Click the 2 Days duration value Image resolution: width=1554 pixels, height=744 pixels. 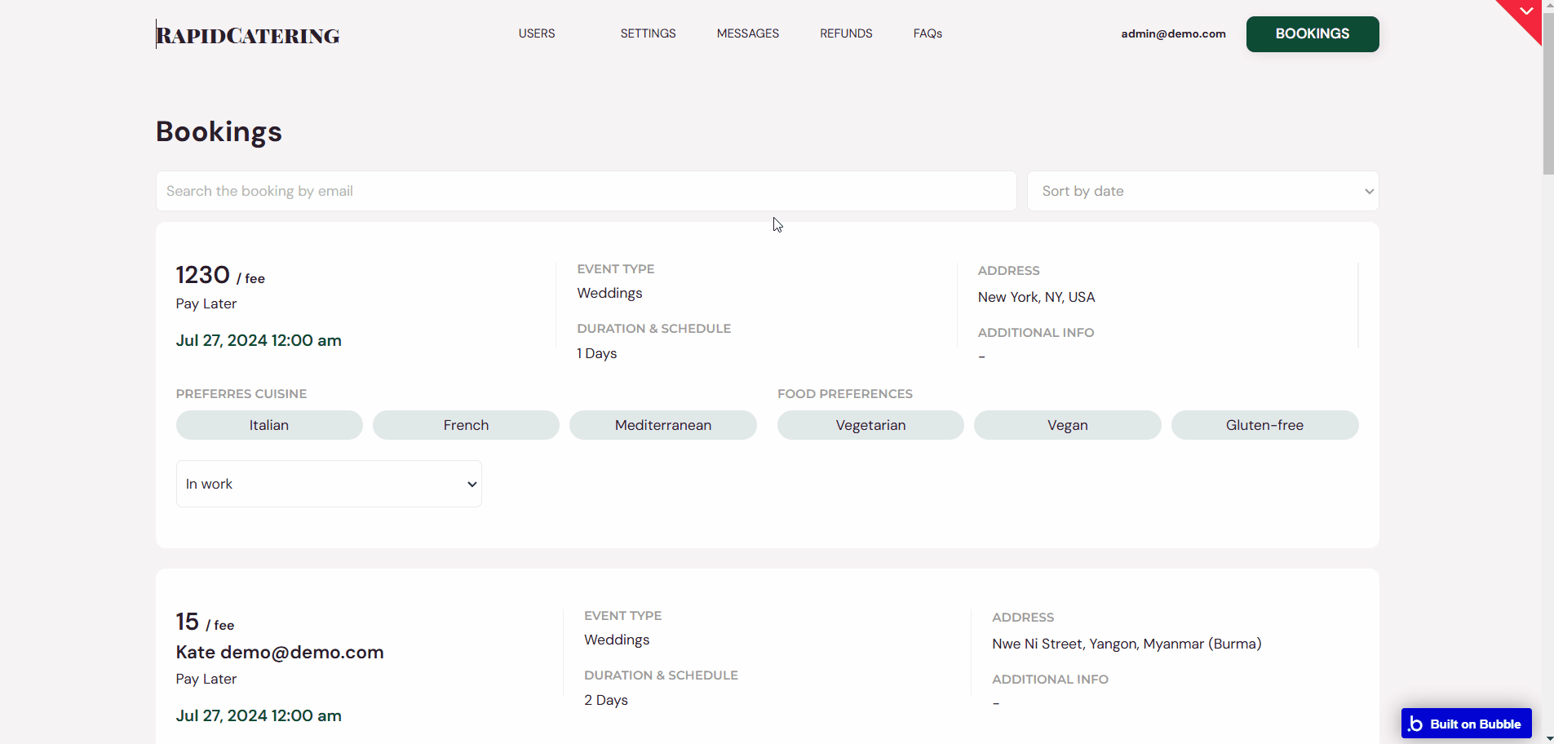(606, 700)
